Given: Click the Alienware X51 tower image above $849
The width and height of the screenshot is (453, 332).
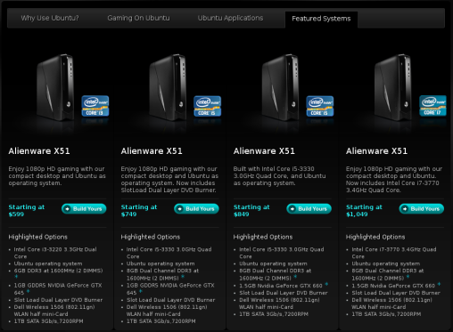Looking at the screenshot, I should (x=280, y=87).
